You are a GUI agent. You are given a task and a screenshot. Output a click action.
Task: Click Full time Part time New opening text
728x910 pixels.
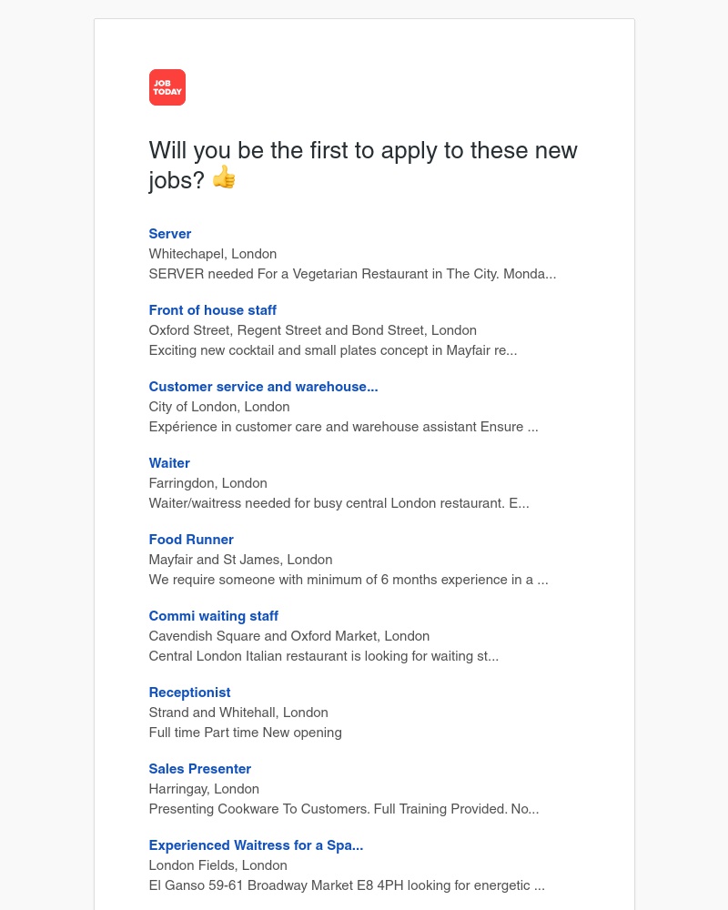(x=245, y=733)
